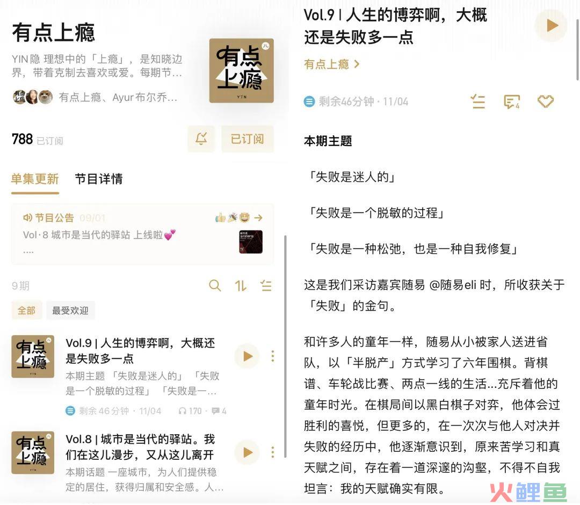Open more options for the Vol.9 episode
The width and height of the screenshot is (580, 505).
point(273,356)
